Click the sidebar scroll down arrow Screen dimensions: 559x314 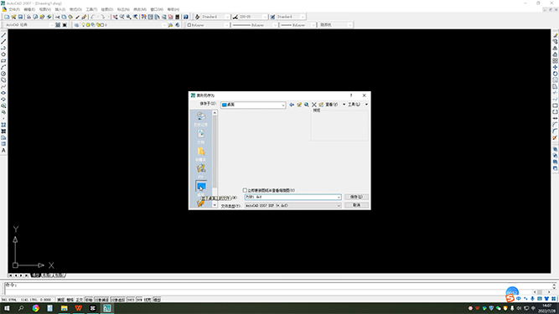215,205
